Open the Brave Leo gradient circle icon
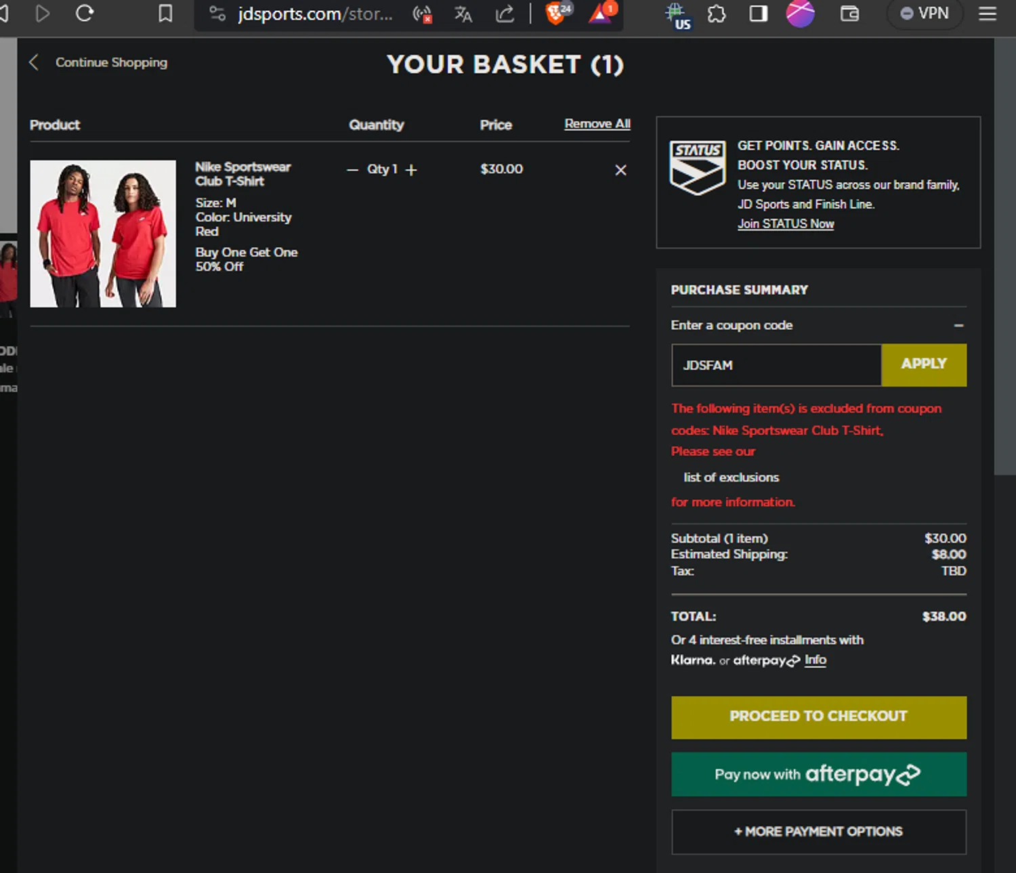 800,14
